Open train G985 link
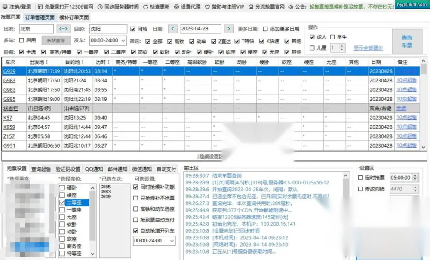430x260 pixels. (9, 99)
